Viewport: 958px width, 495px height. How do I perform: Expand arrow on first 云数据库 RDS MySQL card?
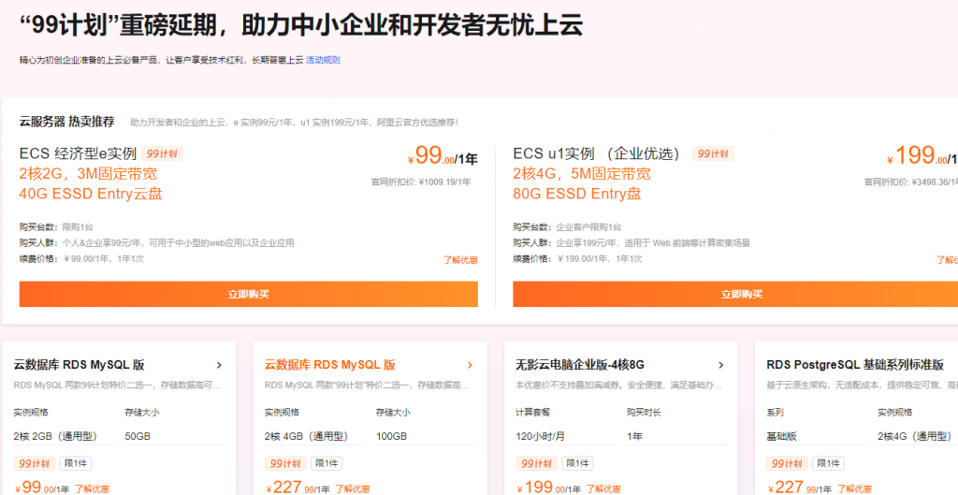tap(219, 365)
